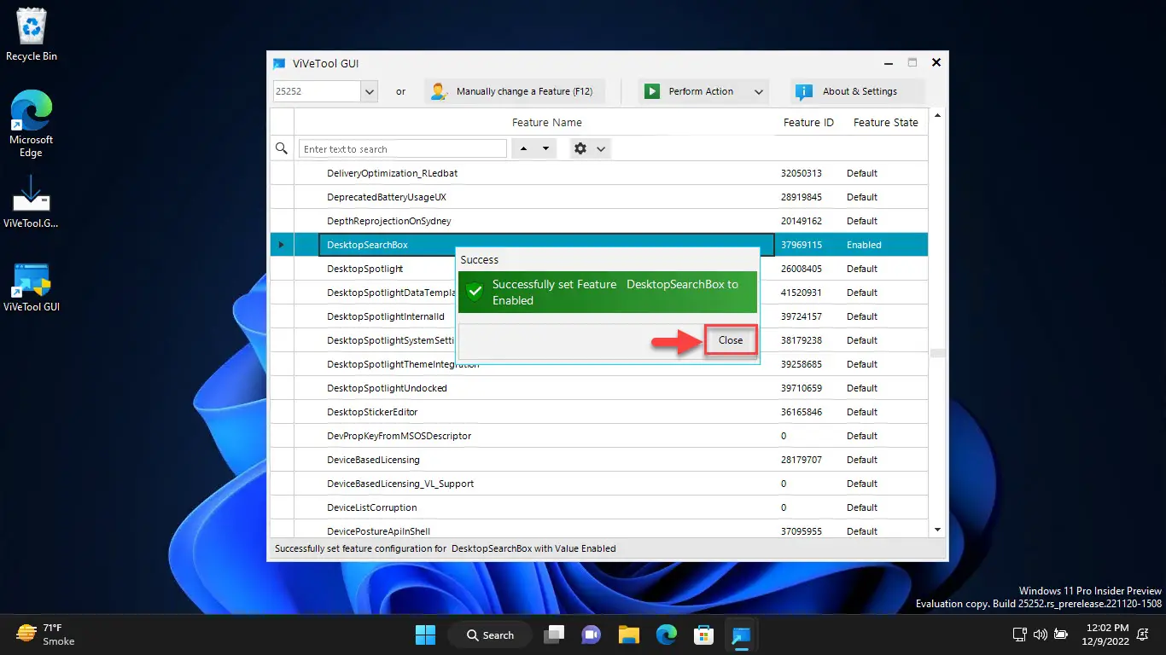Select the DeviceListCorruption row
The image size is (1166, 655).
tap(599, 507)
